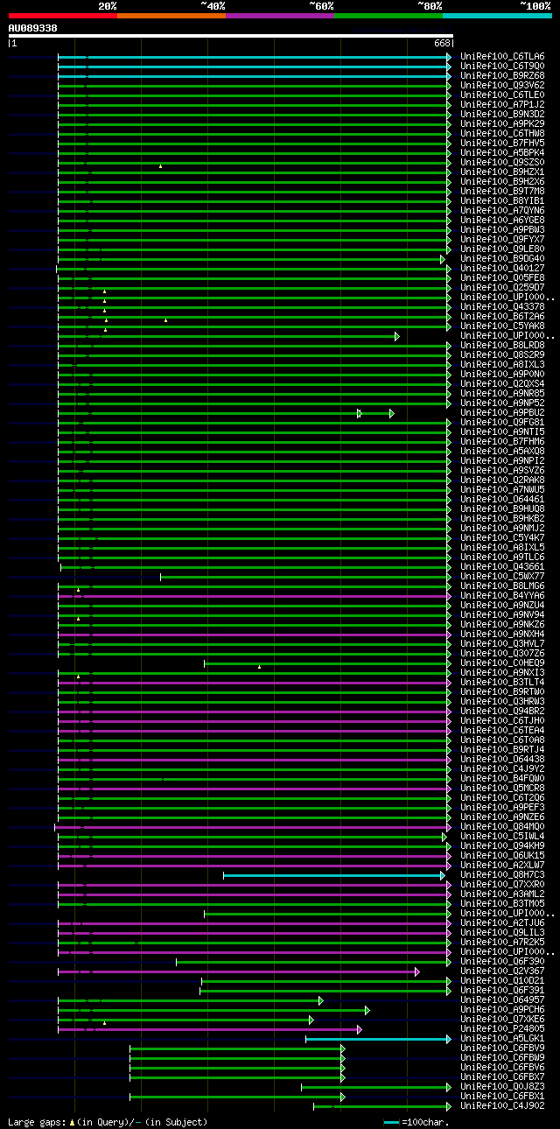Click the white query length bar 1–668
The image size is (560, 1129).
pyautogui.click(x=230, y=36)
